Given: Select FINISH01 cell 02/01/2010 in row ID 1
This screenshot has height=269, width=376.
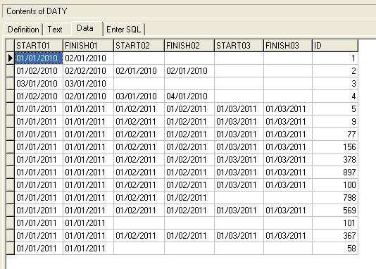Looking at the screenshot, I should [x=88, y=58].
